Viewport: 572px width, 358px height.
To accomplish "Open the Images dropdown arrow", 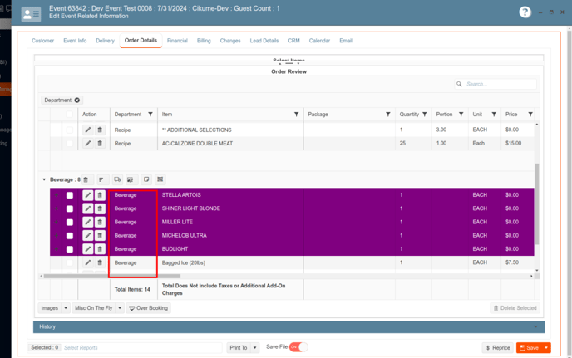I will point(66,308).
